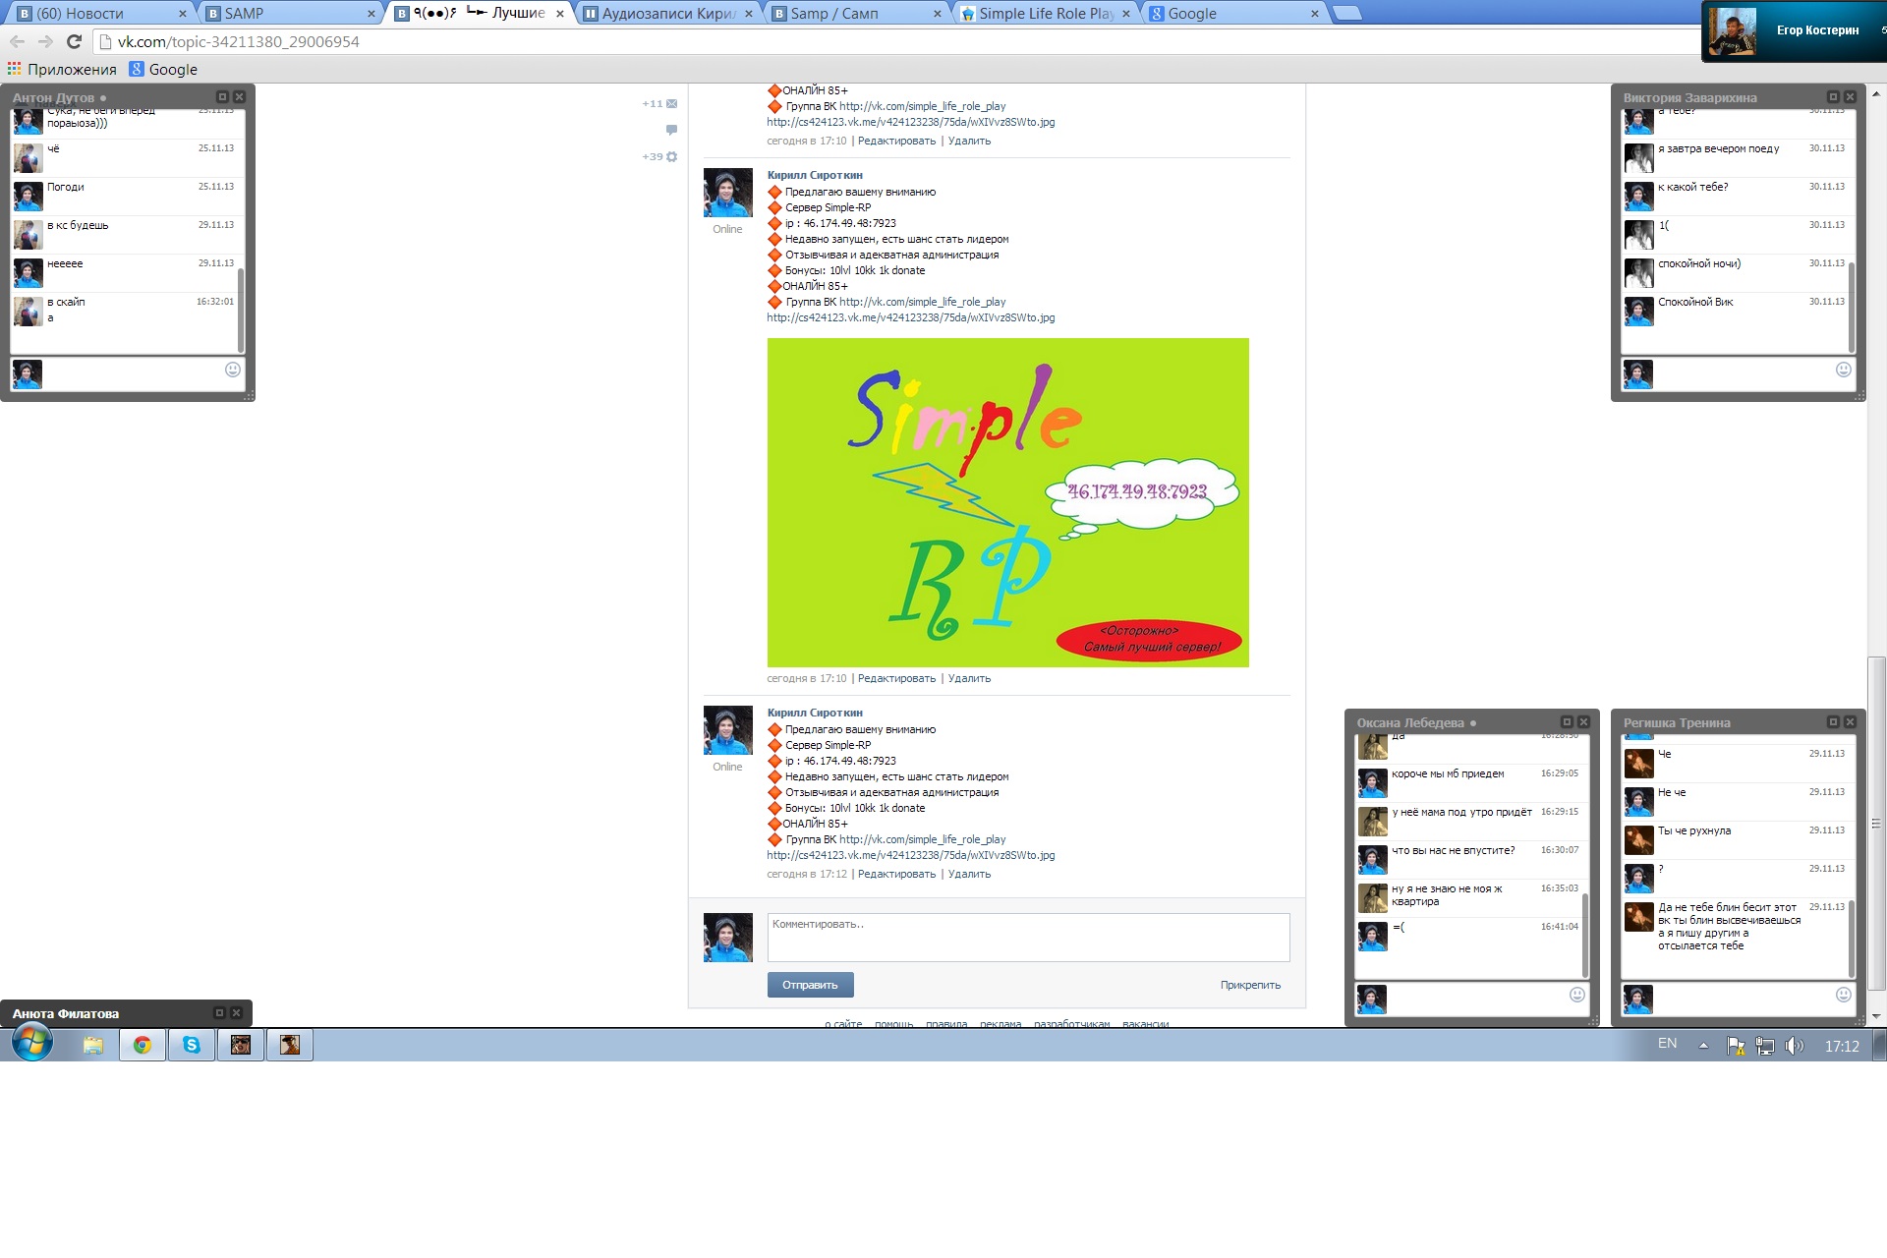Image resolution: width=1887 pixels, height=1258 pixels.
Task: Open the EN language selector in taskbar
Action: [1667, 1044]
